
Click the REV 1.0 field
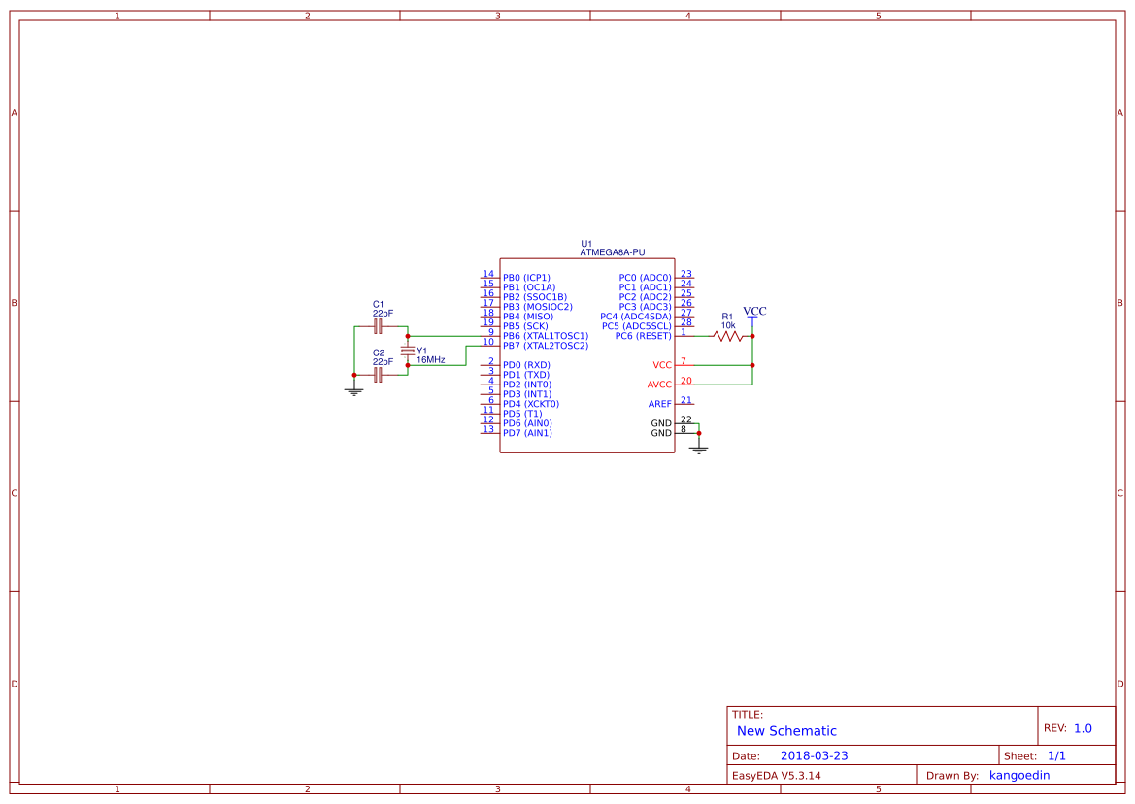tap(1070, 725)
